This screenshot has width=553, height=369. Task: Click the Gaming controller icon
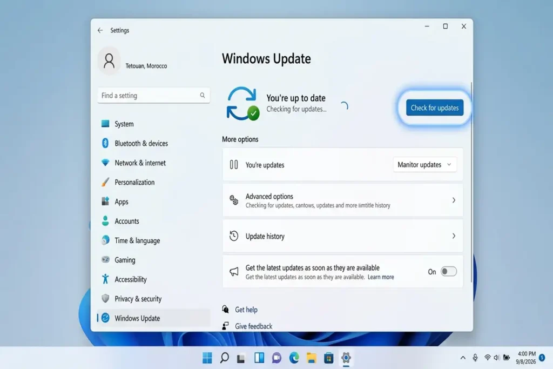coord(105,260)
